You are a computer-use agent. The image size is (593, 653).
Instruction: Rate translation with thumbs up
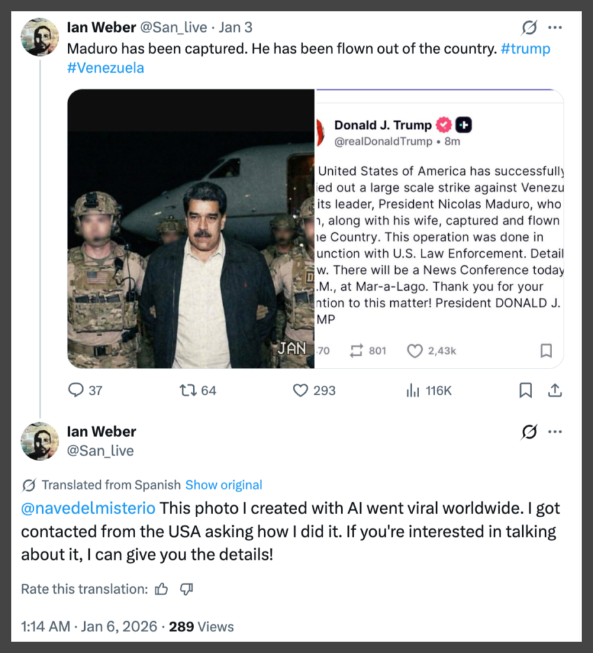(x=162, y=589)
